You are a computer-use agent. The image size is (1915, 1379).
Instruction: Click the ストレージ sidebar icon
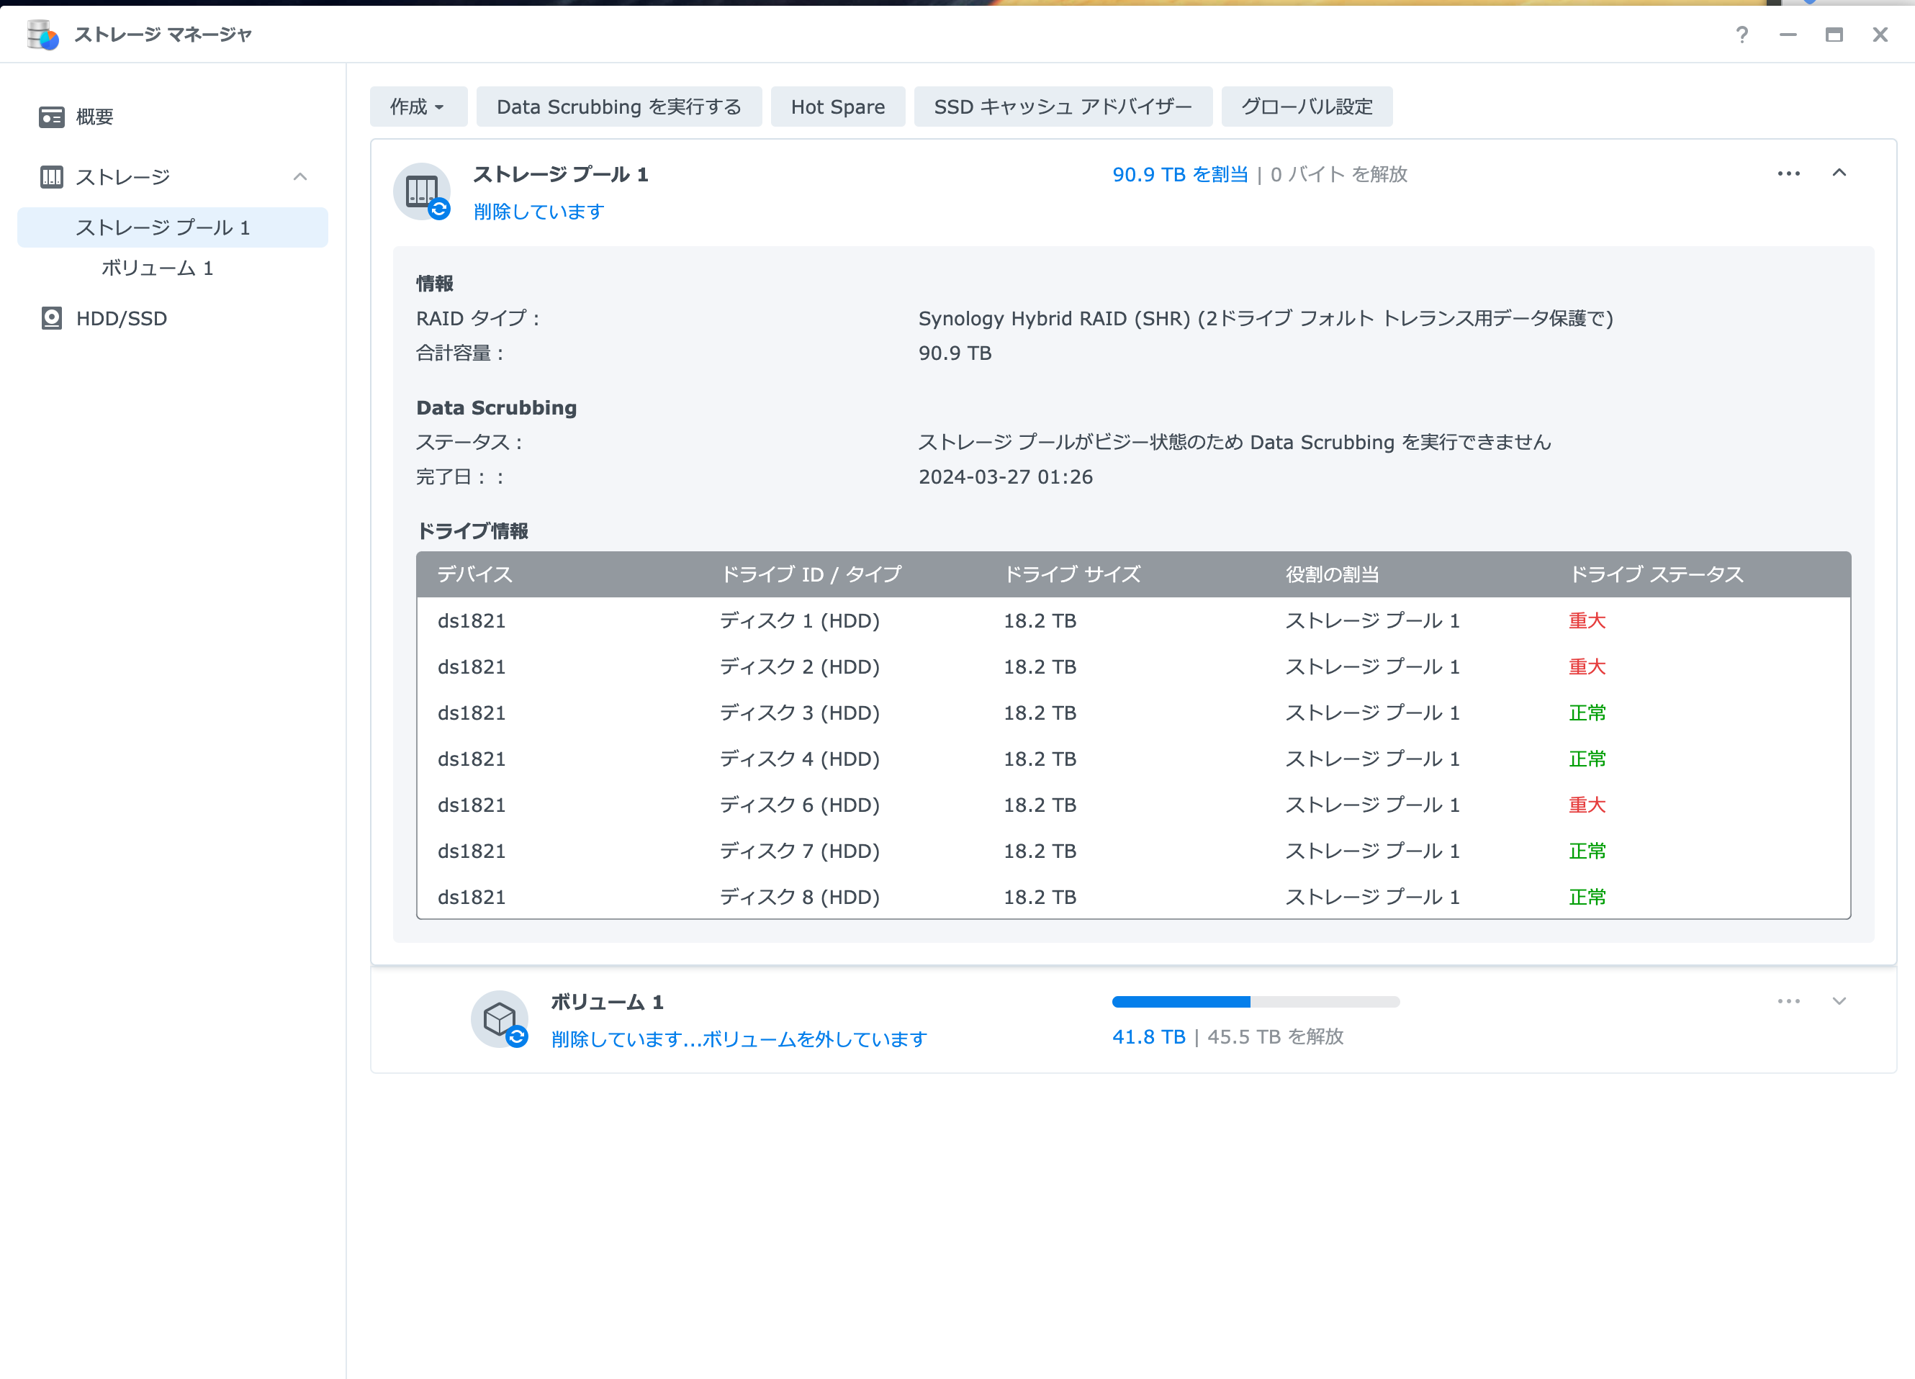click(52, 176)
